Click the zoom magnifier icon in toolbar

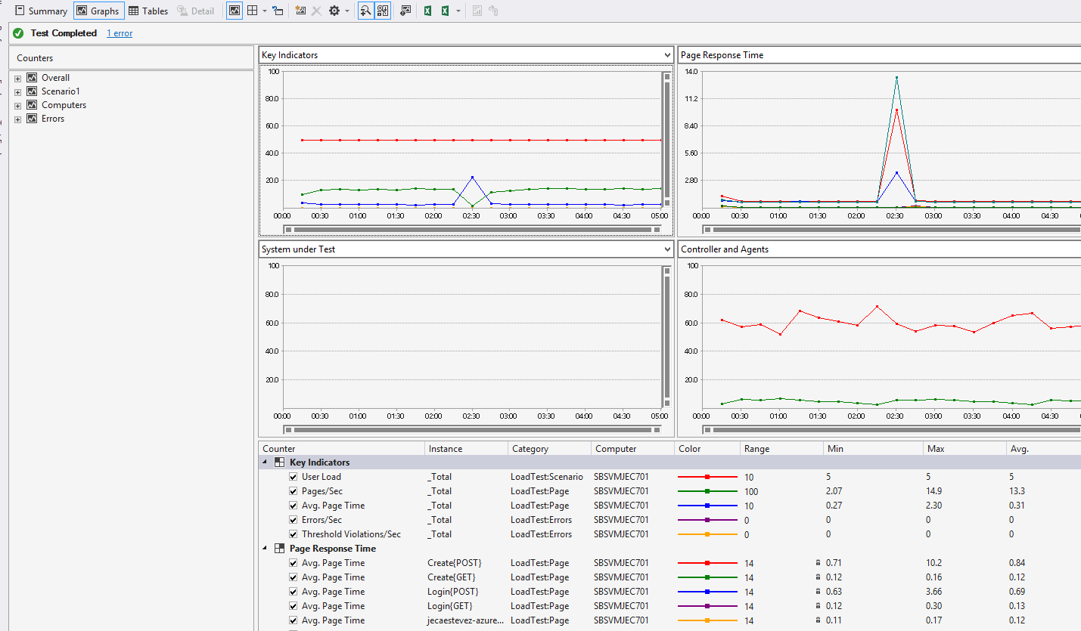pyautogui.click(x=365, y=11)
